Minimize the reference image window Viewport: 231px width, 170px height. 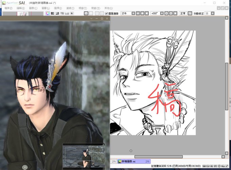pos(96,19)
